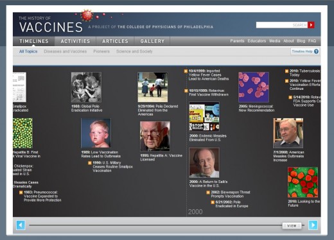Open the Parents link

click(x=237, y=41)
